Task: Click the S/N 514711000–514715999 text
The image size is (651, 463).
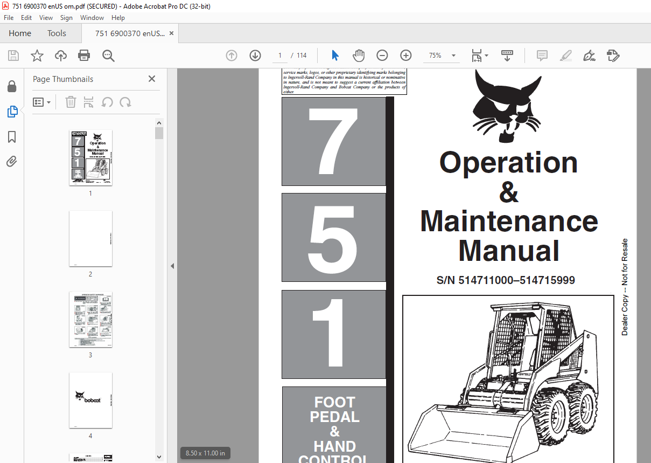Action: point(506,280)
